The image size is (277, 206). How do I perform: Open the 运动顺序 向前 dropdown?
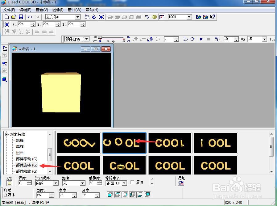(56, 183)
